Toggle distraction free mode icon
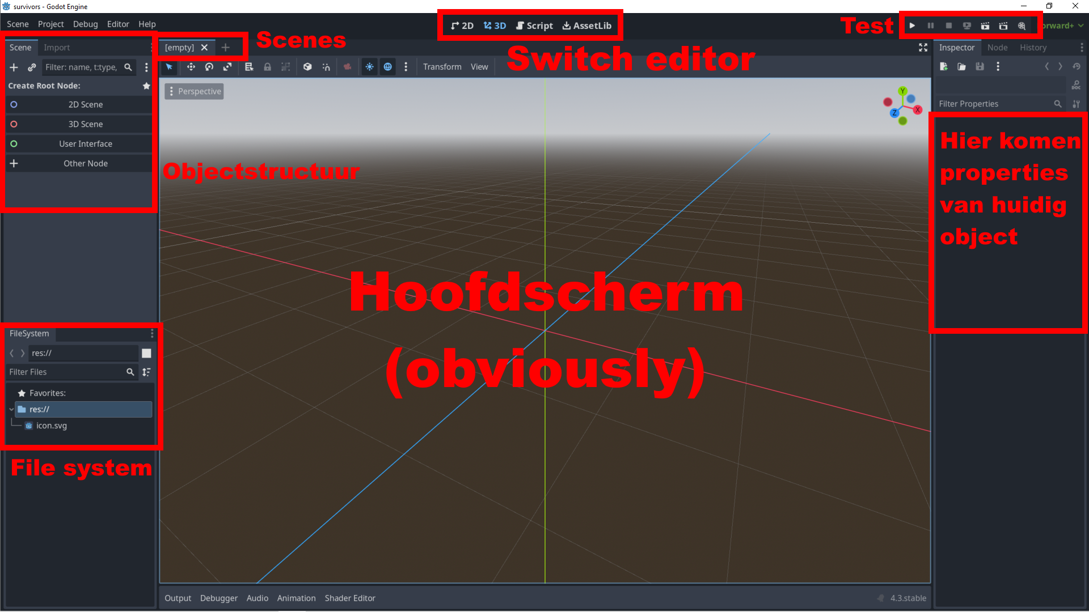 (x=923, y=48)
